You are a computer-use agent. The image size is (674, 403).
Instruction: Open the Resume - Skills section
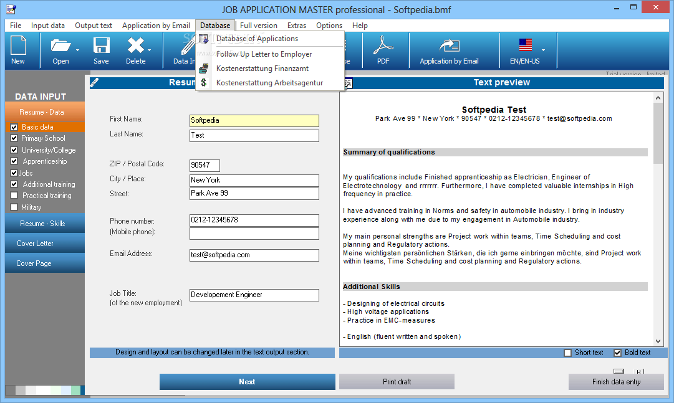pyautogui.click(x=45, y=224)
